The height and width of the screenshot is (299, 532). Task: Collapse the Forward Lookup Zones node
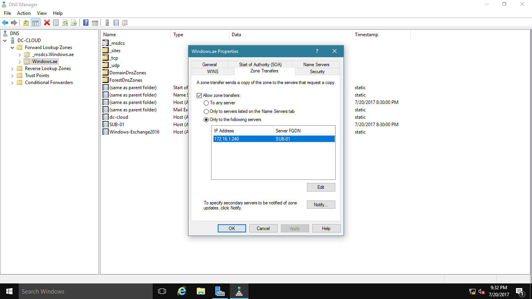(x=12, y=47)
